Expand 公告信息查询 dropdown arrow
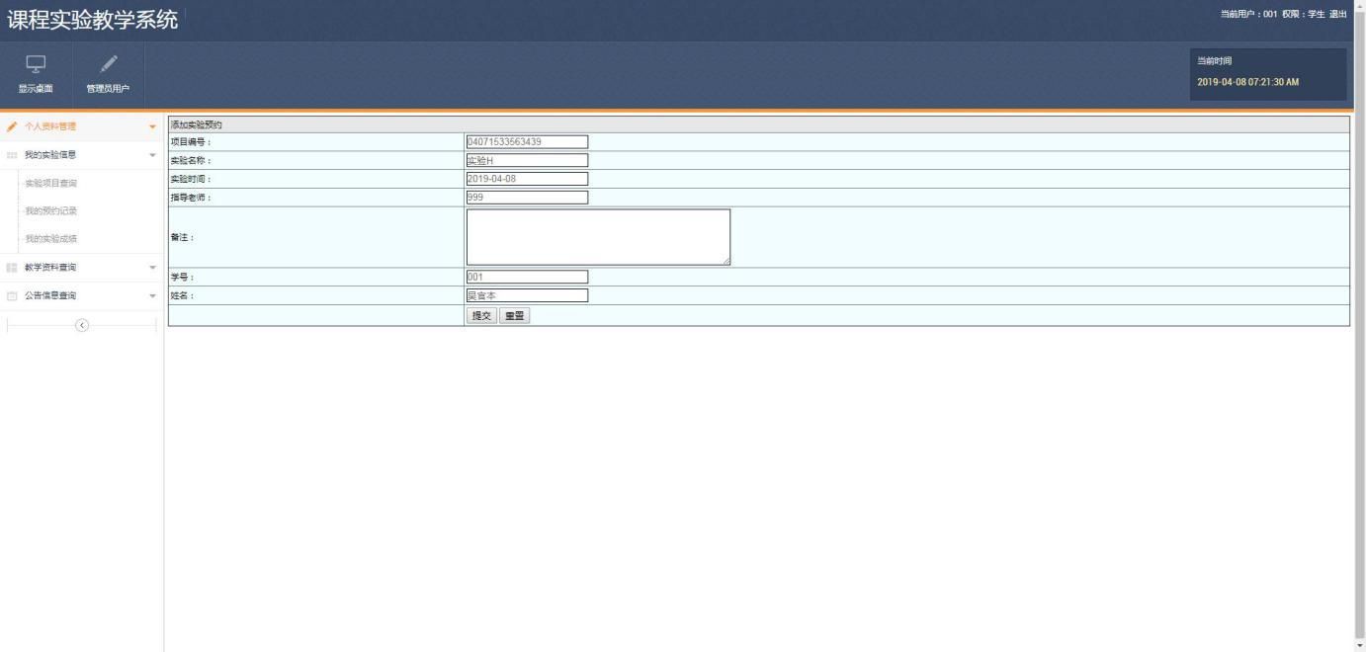Image resolution: width=1366 pixels, height=652 pixels. tap(152, 296)
